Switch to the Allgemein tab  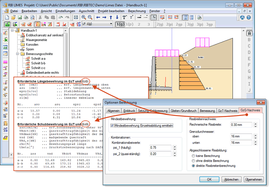114,111
